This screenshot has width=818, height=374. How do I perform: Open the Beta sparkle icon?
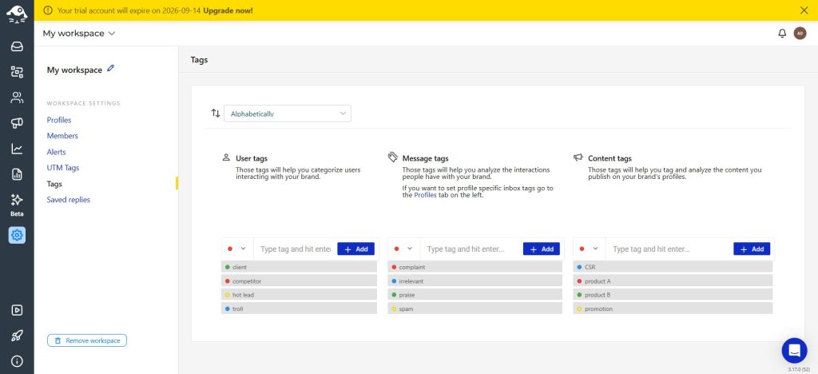click(x=17, y=200)
